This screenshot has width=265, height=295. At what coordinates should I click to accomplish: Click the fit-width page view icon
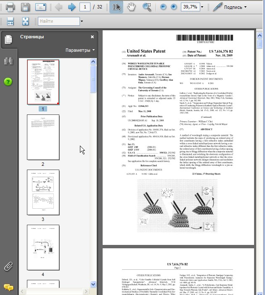pyautogui.click(x=10, y=21)
